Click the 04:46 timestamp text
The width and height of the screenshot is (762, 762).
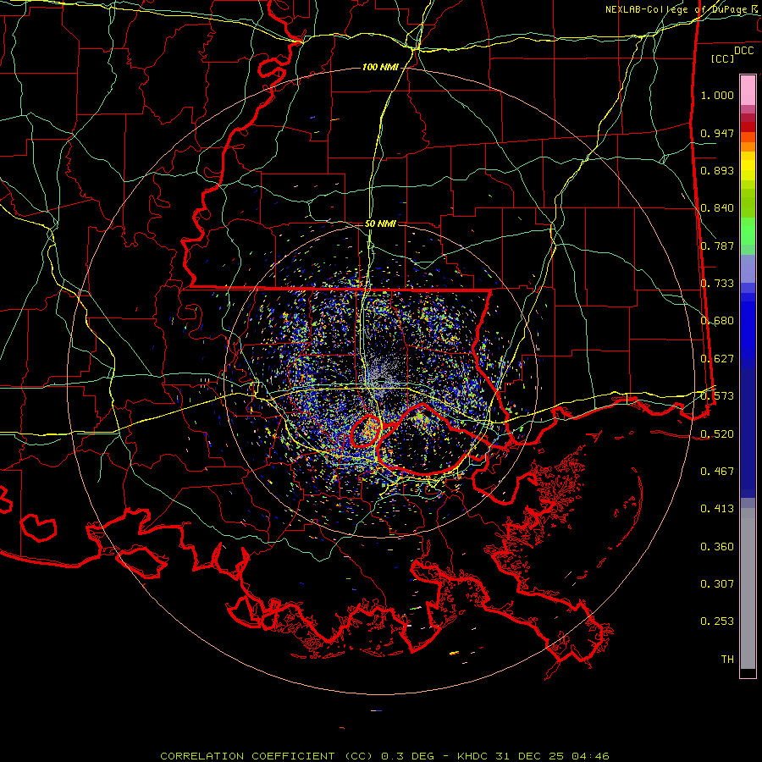(589, 756)
